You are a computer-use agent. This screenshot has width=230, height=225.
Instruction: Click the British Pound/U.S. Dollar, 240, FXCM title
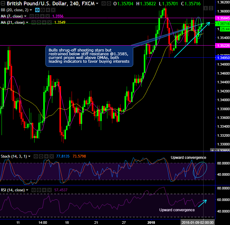(x=51, y=3)
